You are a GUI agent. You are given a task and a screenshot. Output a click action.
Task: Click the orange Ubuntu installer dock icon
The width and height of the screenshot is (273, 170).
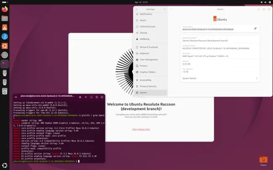point(5,46)
